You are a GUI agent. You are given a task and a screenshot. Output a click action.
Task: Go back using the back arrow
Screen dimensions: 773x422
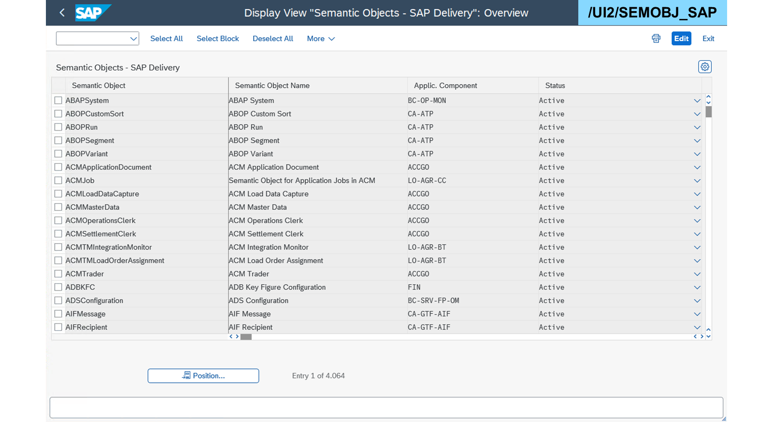tap(62, 13)
